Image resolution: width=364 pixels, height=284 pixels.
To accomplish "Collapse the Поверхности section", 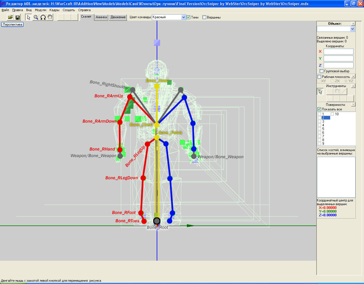I will 353,104.
